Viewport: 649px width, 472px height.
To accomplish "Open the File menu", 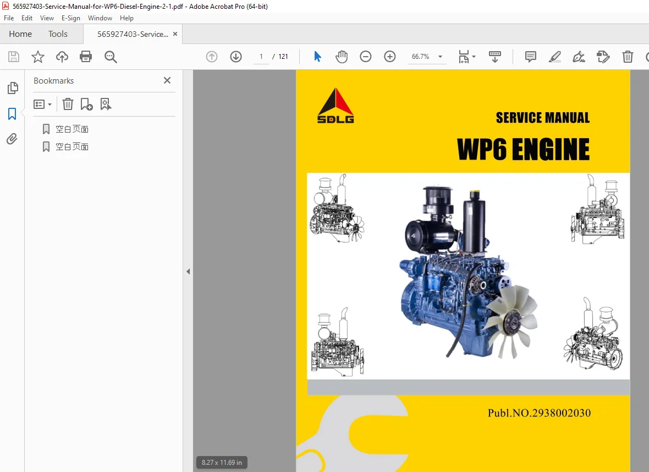I will pyautogui.click(x=9, y=18).
